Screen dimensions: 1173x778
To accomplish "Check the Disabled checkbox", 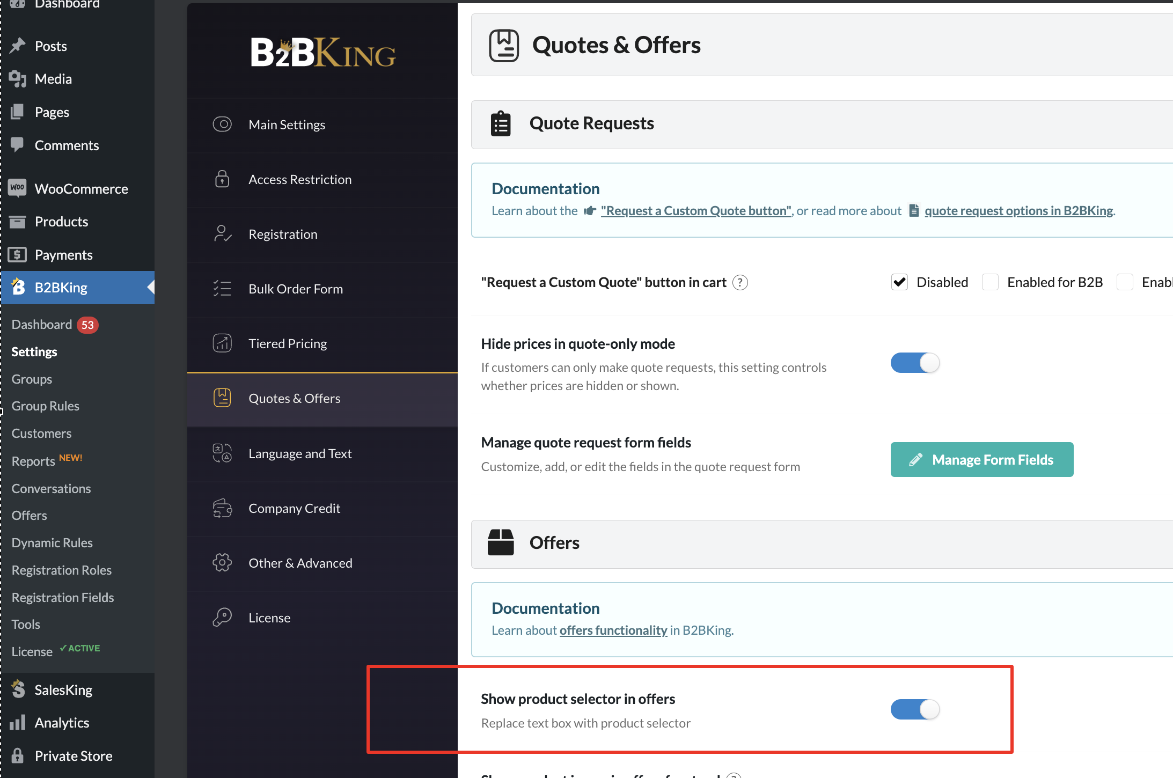I will tap(900, 282).
